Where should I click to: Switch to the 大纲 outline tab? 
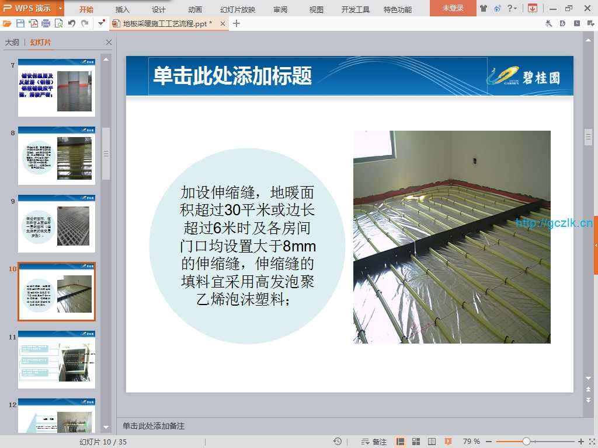point(12,43)
